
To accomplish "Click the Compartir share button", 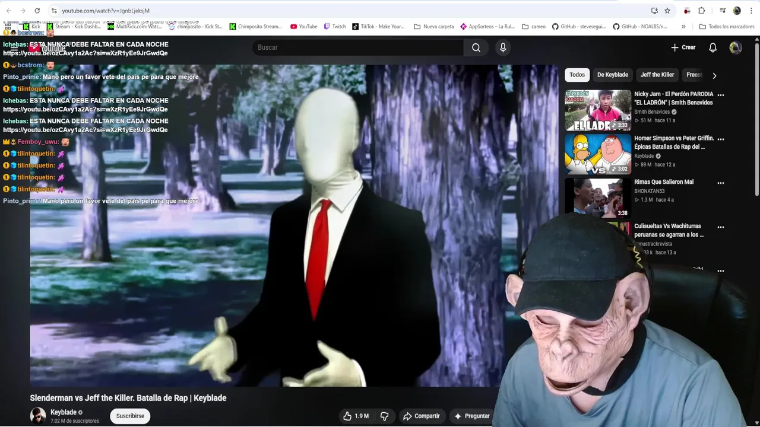I will point(421,416).
